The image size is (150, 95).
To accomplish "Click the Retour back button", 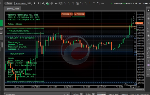I will tap(8, 3).
